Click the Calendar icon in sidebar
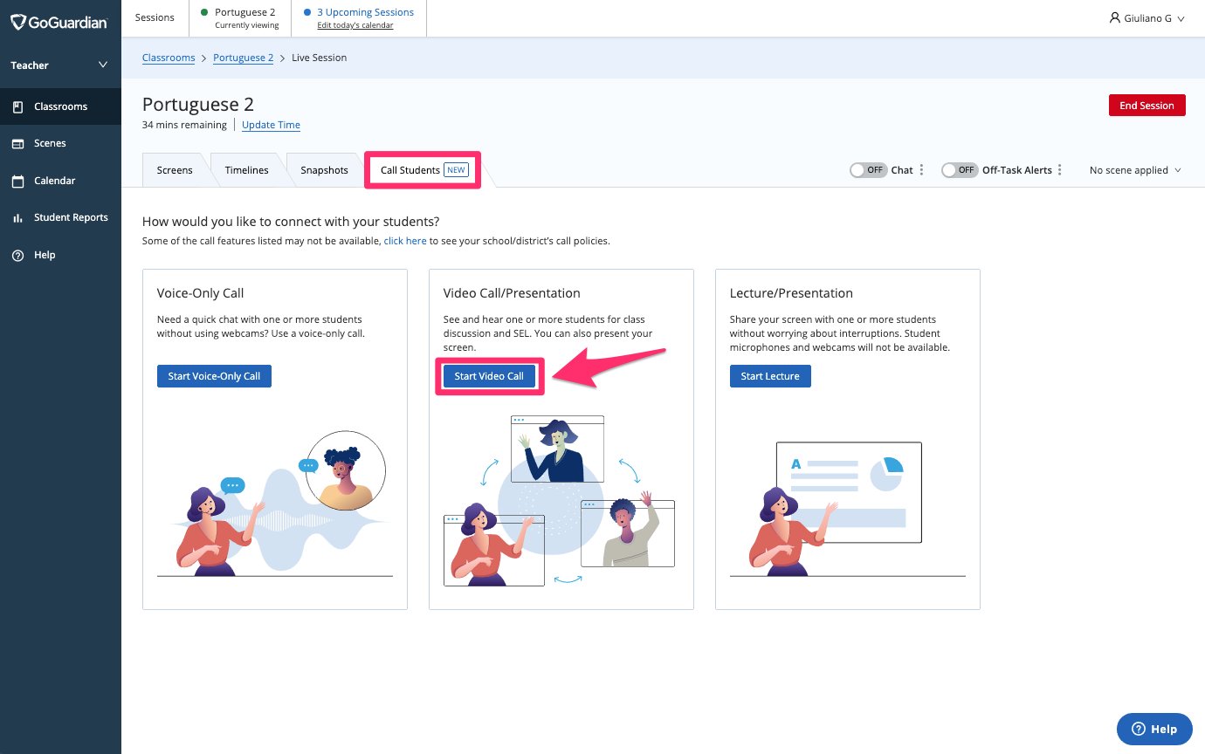Screen dimensions: 1205x754 pos(17,181)
